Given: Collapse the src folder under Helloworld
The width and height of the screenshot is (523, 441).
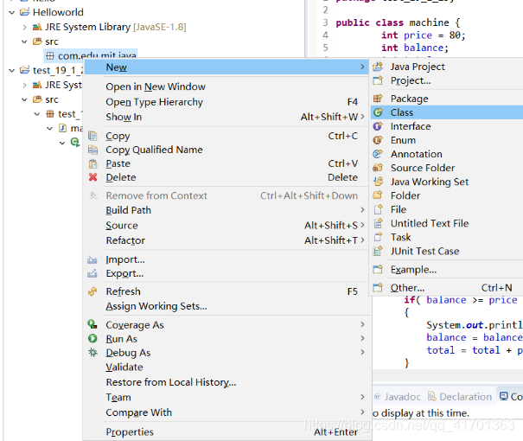Looking at the screenshot, I should click(x=24, y=42).
